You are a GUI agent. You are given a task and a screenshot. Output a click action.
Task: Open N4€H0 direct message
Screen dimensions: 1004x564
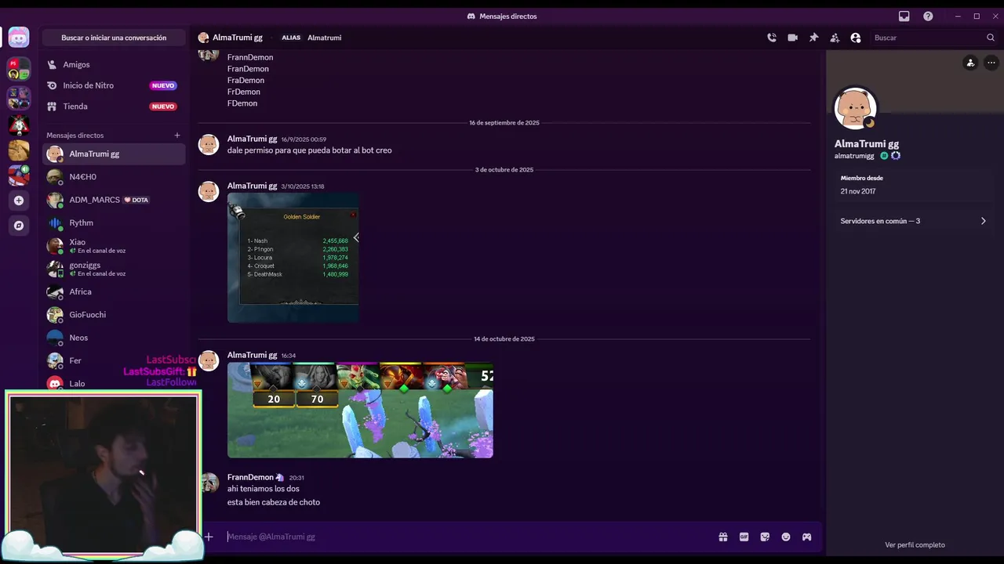click(x=114, y=177)
